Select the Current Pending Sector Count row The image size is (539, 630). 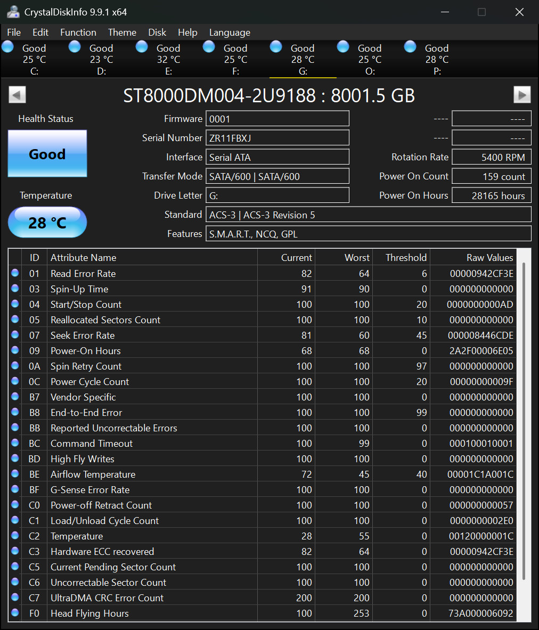tap(263, 567)
